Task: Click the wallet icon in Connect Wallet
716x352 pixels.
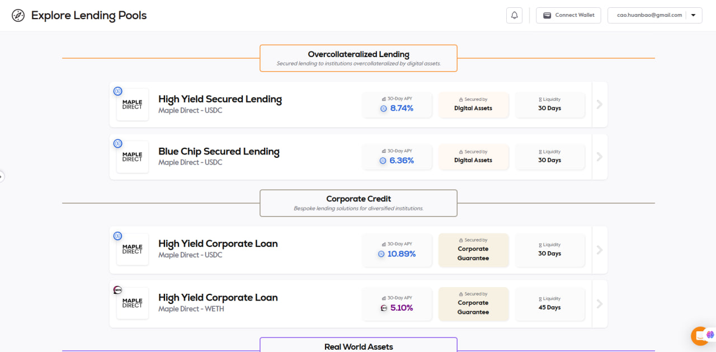Action: pyautogui.click(x=547, y=15)
